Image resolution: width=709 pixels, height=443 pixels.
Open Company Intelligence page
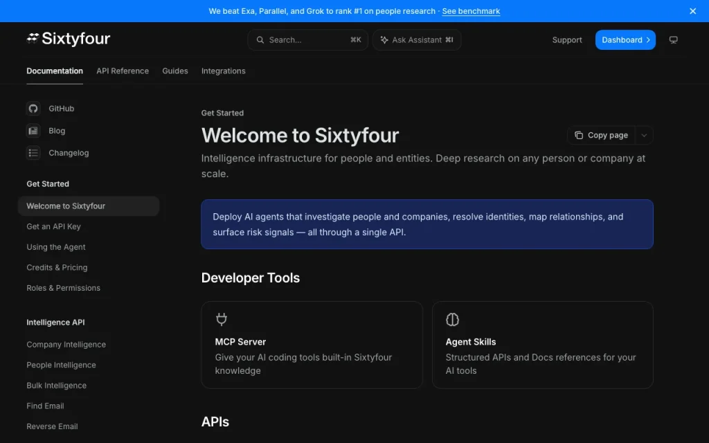click(x=66, y=345)
